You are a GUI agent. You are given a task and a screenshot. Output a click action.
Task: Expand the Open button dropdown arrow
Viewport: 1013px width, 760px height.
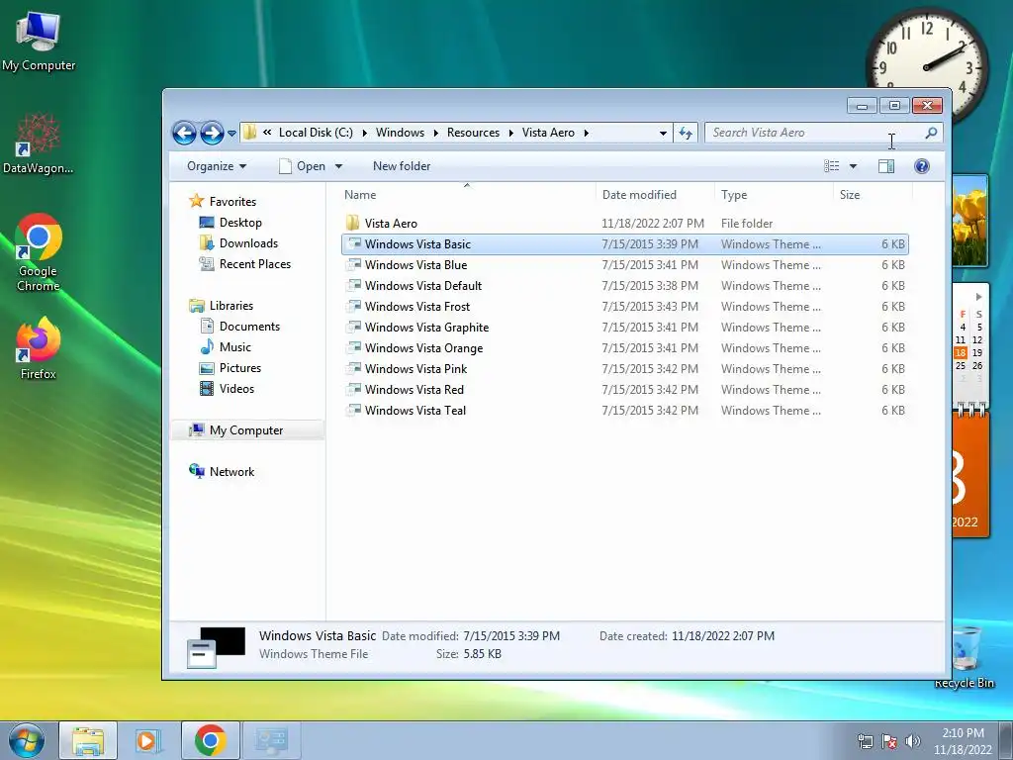[x=338, y=166]
